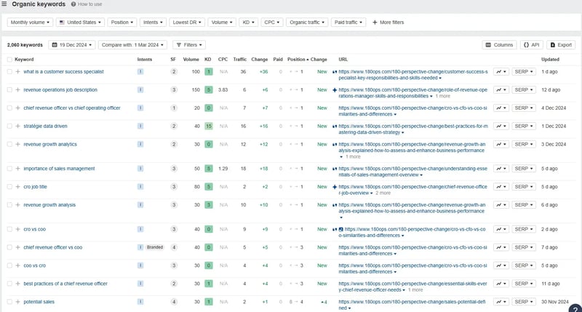Viewport: 582px width, 312px height.
Task: Open the Position filter dropdown
Action: coord(122,23)
